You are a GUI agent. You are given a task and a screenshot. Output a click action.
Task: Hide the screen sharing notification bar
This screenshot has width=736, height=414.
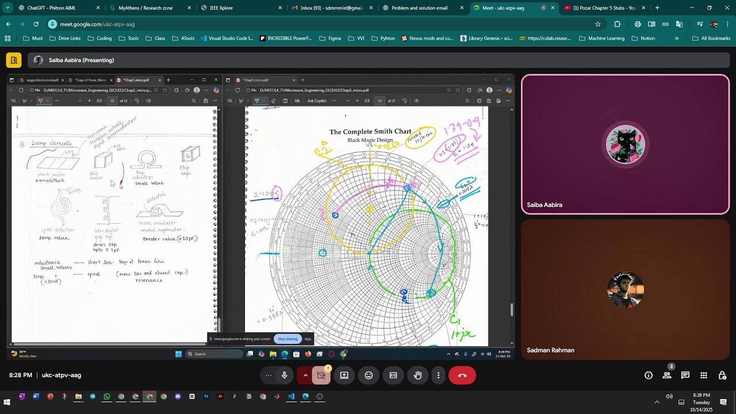coord(308,339)
